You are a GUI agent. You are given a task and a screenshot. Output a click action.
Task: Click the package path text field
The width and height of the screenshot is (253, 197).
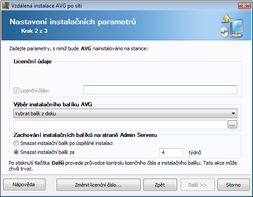(120, 124)
